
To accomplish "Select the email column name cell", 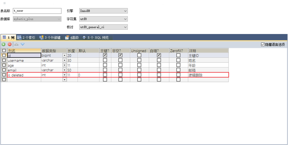I will [x=24, y=70].
